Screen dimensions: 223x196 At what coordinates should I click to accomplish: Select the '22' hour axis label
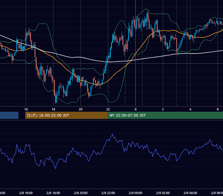pyautogui.click(x=108, y=109)
